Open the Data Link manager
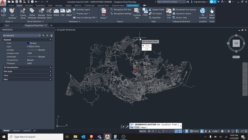The image size is (248, 140). click(x=169, y=13)
